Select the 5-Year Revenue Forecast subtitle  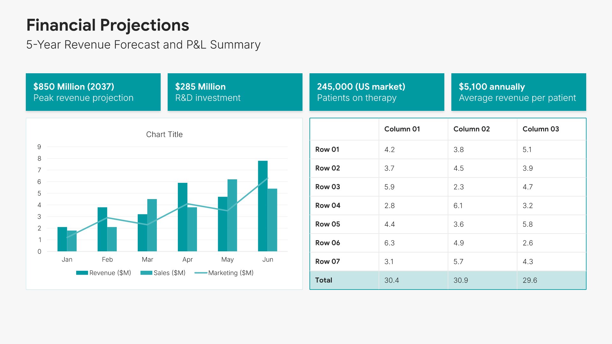(x=143, y=45)
